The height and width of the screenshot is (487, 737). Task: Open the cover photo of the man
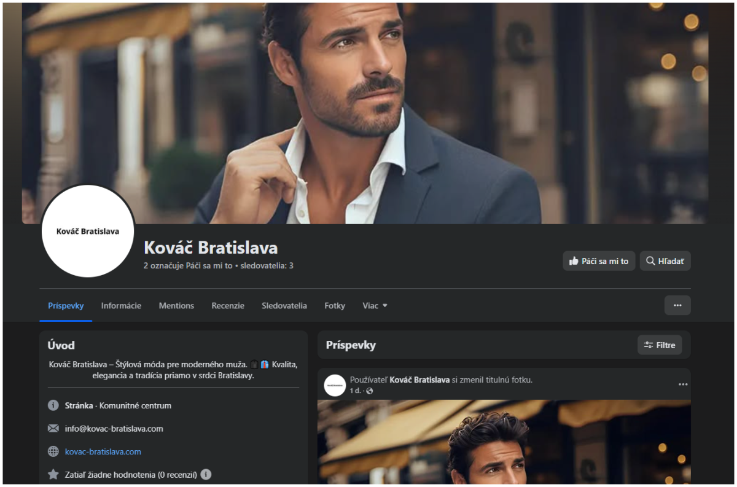click(365, 113)
